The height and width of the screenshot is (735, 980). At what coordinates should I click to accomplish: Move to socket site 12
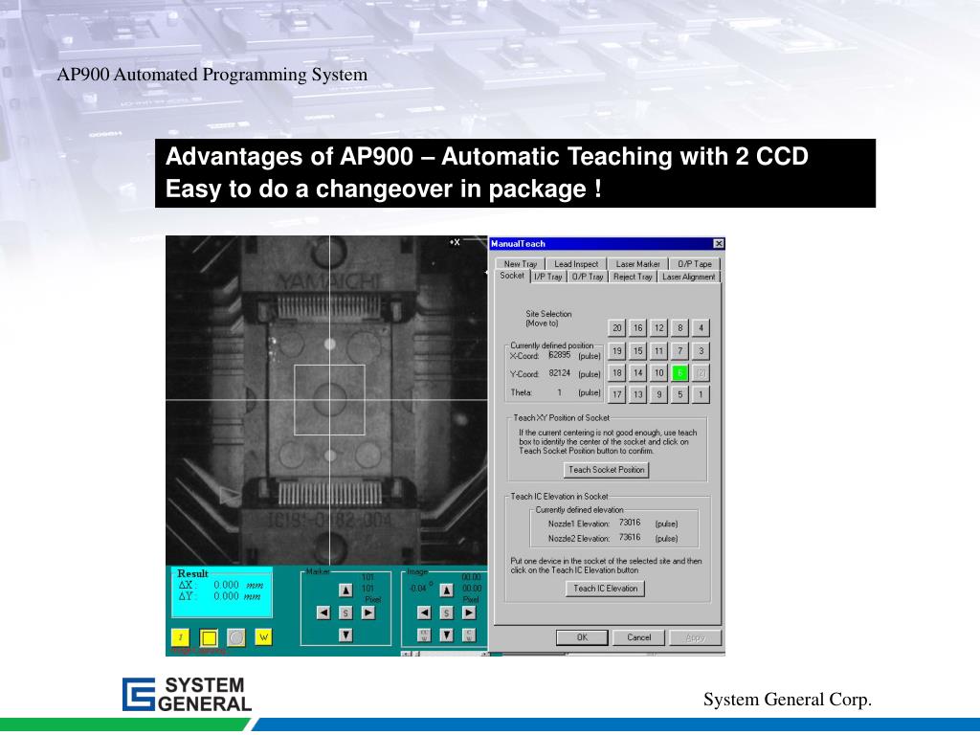(x=658, y=328)
